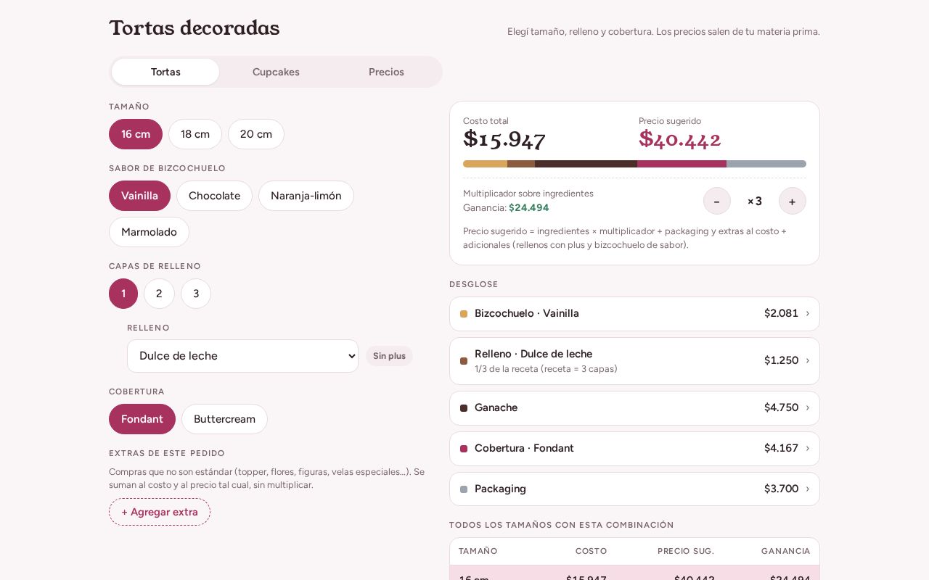Click the Agregar extra button
Image resolution: width=929 pixels, height=580 pixels.
(x=160, y=512)
